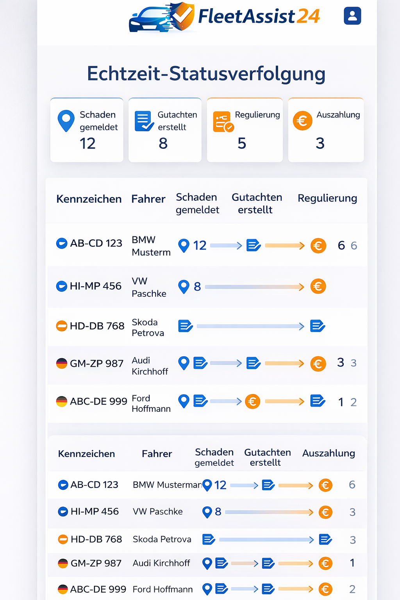The image size is (400, 600).
Task: Open the Regulierung status icon
Action: tap(223, 121)
